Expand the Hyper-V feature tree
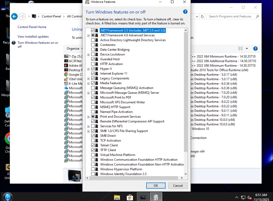Image resolution: width=273 pixels, height=201 pixels. click(89, 69)
